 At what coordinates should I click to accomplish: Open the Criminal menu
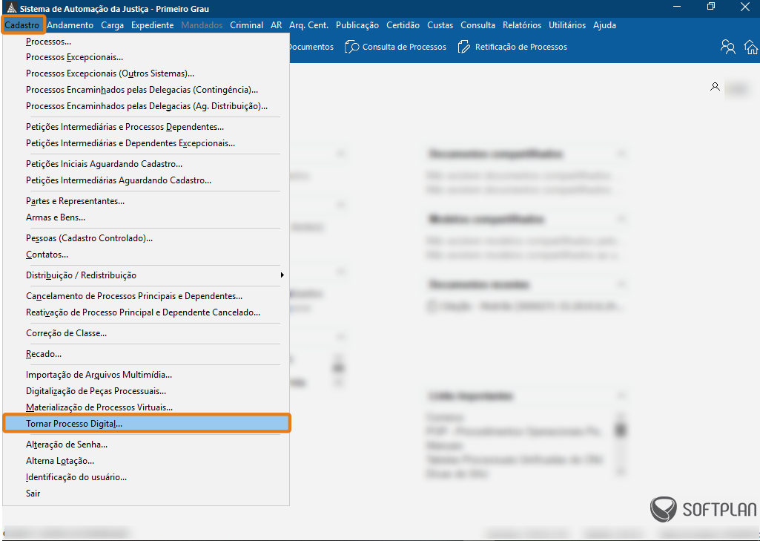pyautogui.click(x=246, y=24)
